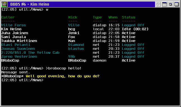The width and height of the screenshot is (181, 107).
Task: Click the time "21:59"
Action: [114, 41]
